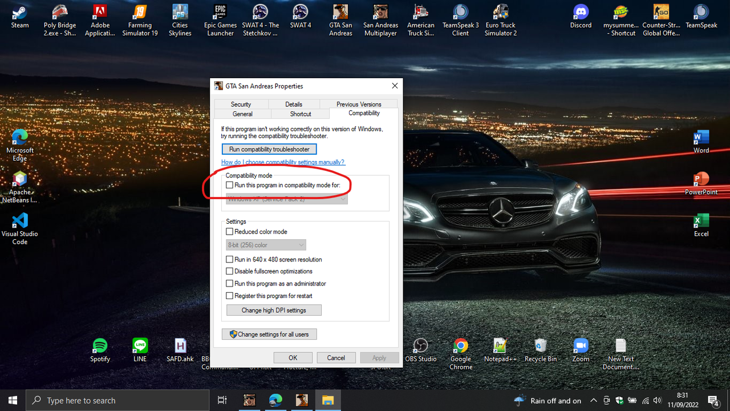730x411 pixels.
Task: Select the Notepad++ desktop icon
Action: 500,350
